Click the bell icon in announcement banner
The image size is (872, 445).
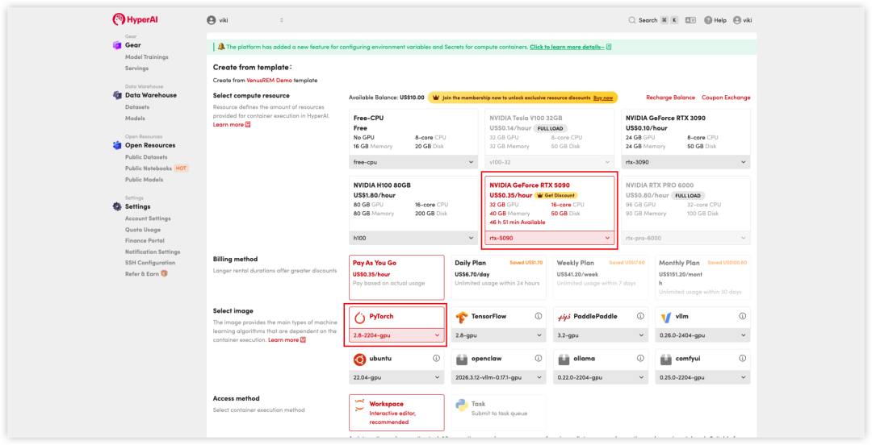point(220,47)
